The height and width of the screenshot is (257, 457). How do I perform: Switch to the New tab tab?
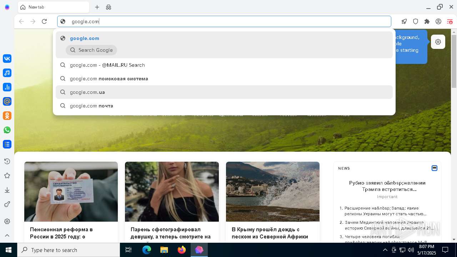pos(54,7)
